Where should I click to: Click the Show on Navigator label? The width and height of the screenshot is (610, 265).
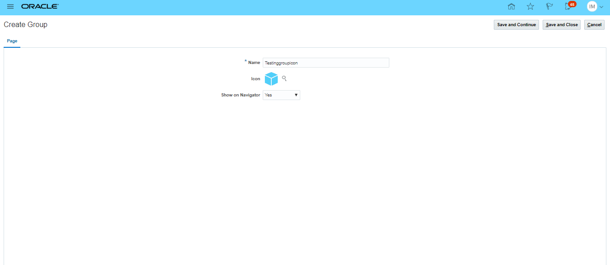(241, 95)
